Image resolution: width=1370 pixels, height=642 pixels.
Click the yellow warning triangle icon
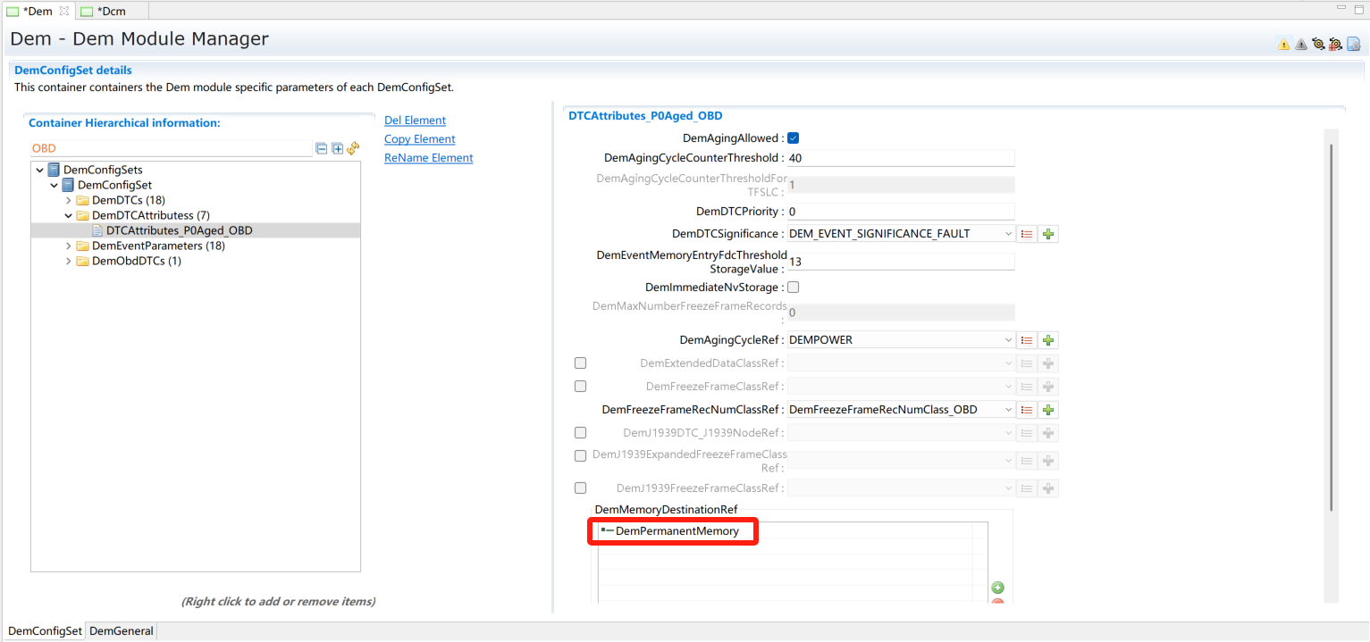click(x=1283, y=44)
